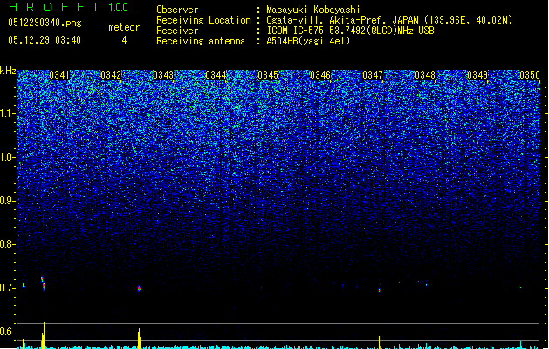Click the date stamp 05.12.29 03:40
The image size is (549, 349).
point(45,40)
